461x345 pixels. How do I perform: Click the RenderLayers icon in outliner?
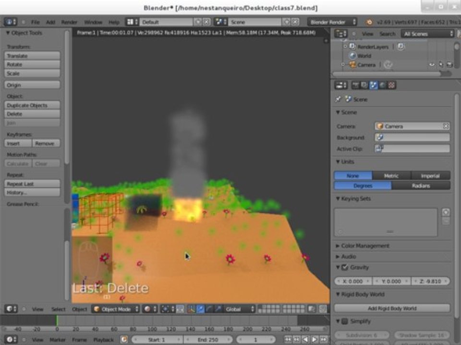point(352,46)
